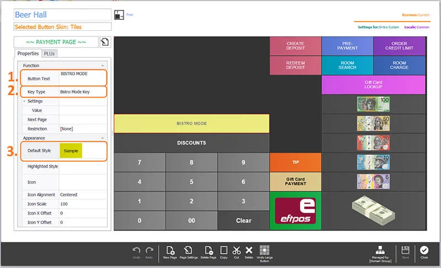The width and height of the screenshot is (441, 268).
Task: Open Managed by Domain Group settings
Action: click(380, 254)
